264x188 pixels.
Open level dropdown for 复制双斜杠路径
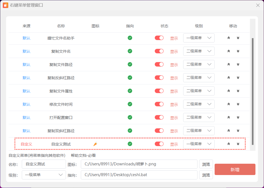[199, 131]
